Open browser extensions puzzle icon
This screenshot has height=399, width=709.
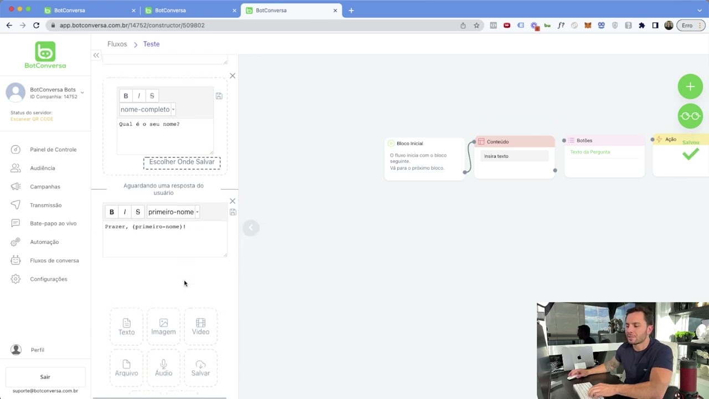641,25
